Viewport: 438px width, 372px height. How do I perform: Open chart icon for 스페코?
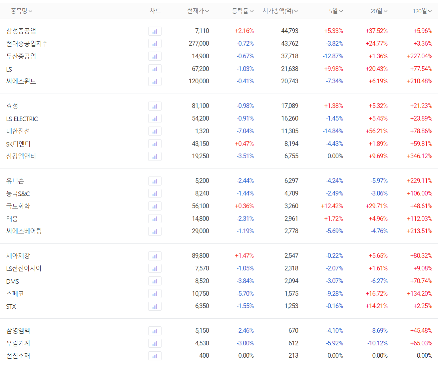pyautogui.click(x=155, y=294)
